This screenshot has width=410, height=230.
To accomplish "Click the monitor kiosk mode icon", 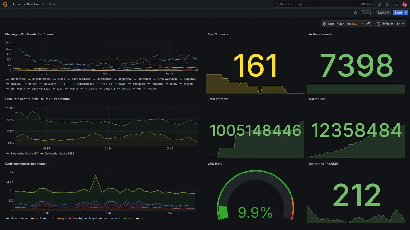I will point(396,4).
